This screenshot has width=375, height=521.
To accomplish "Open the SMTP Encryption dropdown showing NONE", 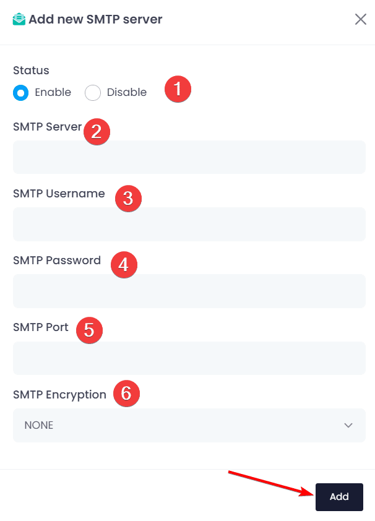I will (189, 425).
